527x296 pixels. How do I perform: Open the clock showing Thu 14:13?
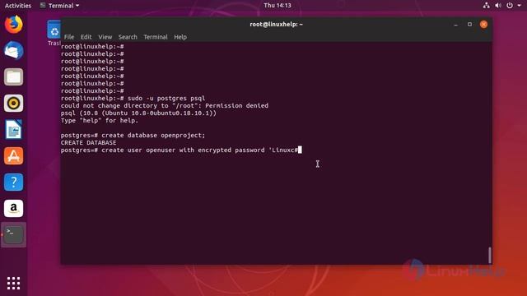point(277,6)
